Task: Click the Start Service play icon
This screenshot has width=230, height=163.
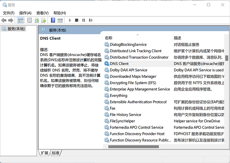Action: tap(70, 20)
